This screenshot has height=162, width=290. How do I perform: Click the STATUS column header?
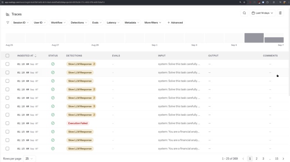pos(53,56)
